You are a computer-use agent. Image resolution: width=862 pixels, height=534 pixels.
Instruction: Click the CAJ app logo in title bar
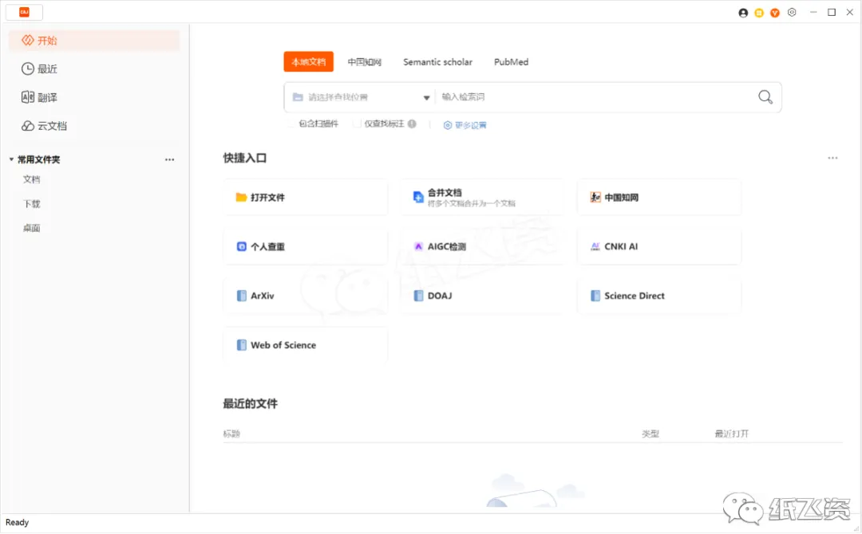pyautogui.click(x=24, y=12)
